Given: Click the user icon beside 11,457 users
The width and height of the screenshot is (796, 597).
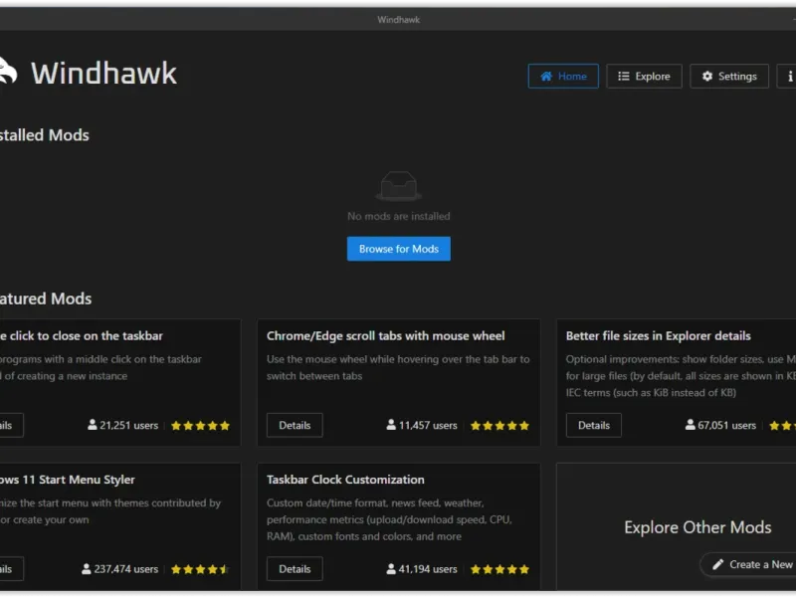Looking at the screenshot, I should tap(391, 425).
